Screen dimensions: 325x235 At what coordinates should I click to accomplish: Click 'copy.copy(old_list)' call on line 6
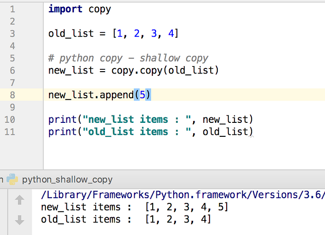[x=165, y=71]
